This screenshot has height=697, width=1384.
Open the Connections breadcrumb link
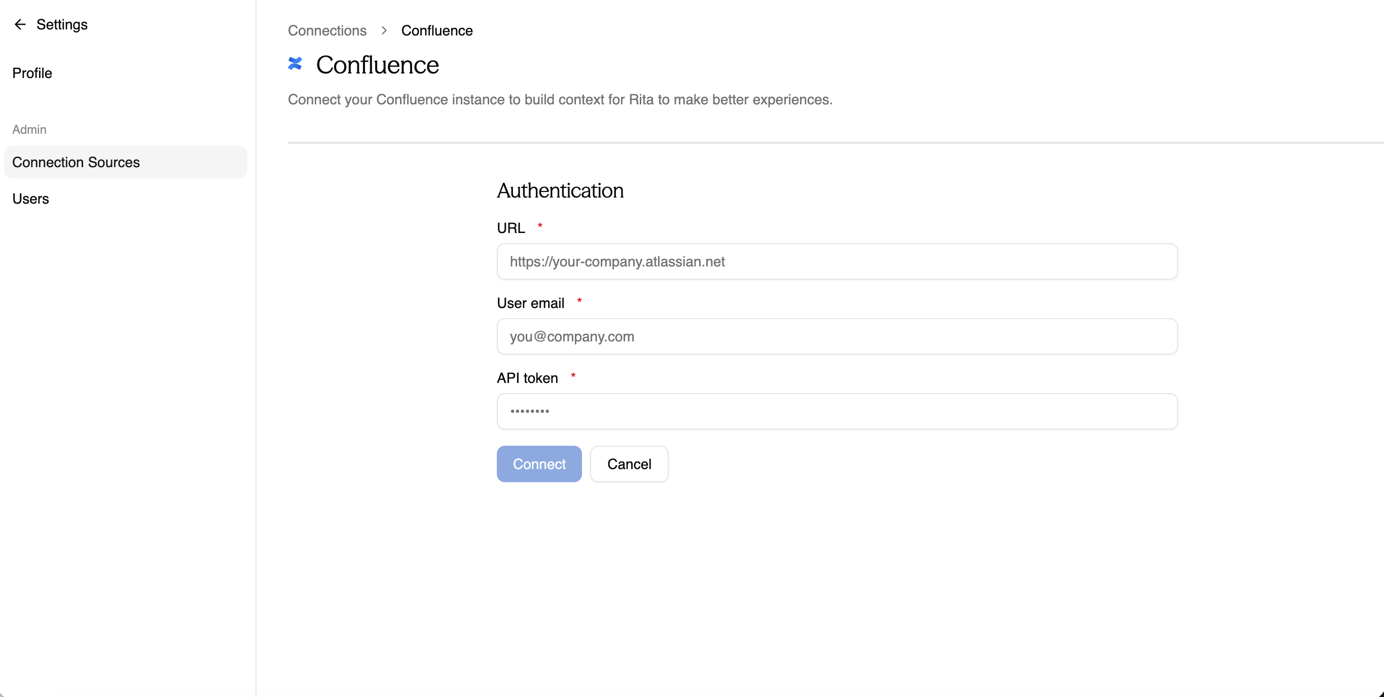pos(326,30)
